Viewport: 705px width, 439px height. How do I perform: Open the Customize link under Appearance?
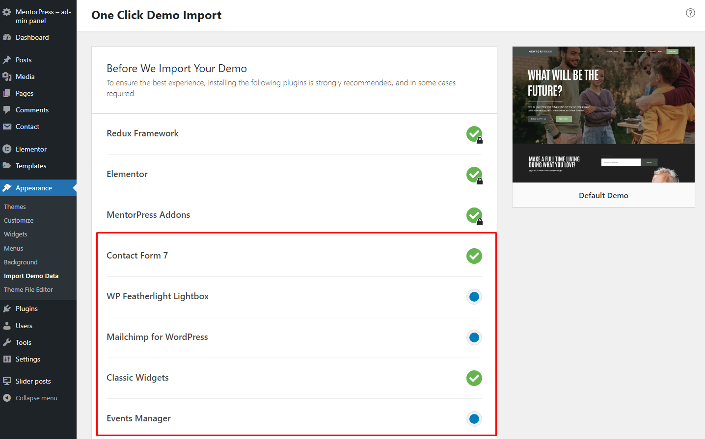click(x=19, y=221)
